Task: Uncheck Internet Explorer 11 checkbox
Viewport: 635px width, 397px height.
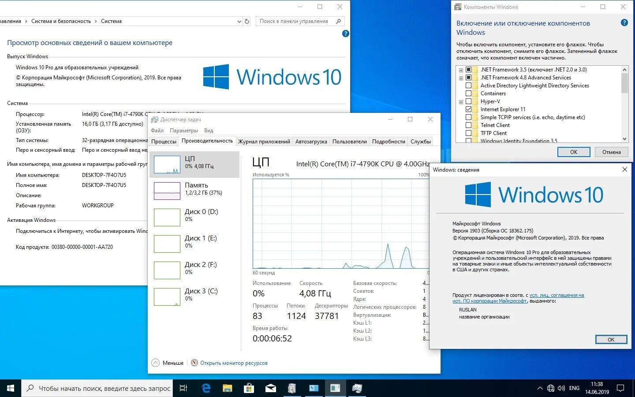Action: point(468,109)
